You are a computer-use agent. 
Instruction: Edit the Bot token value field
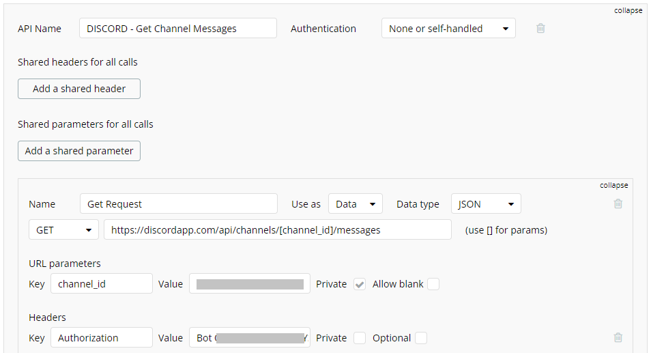click(250, 337)
